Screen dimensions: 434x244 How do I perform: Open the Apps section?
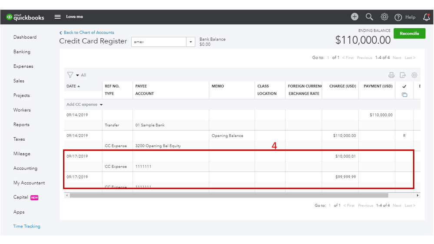point(19,212)
